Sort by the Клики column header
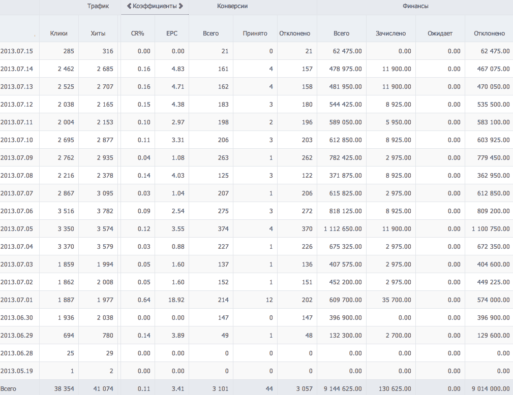This screenshot has width=513, height=395. (x=59, y=34)
